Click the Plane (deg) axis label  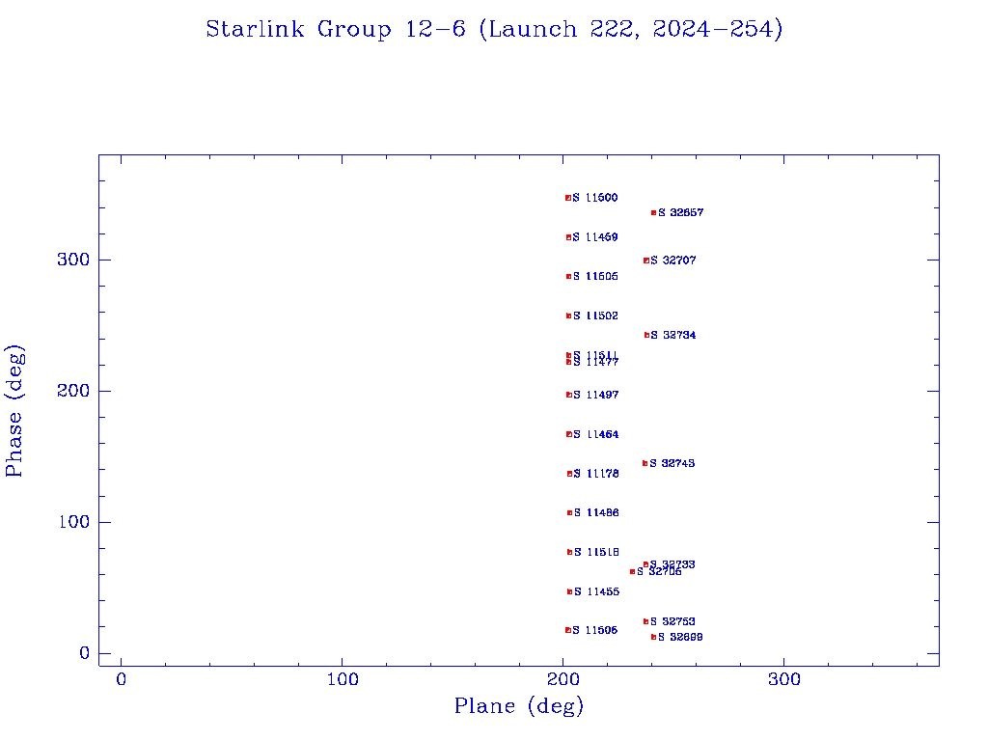coord(518,705)
